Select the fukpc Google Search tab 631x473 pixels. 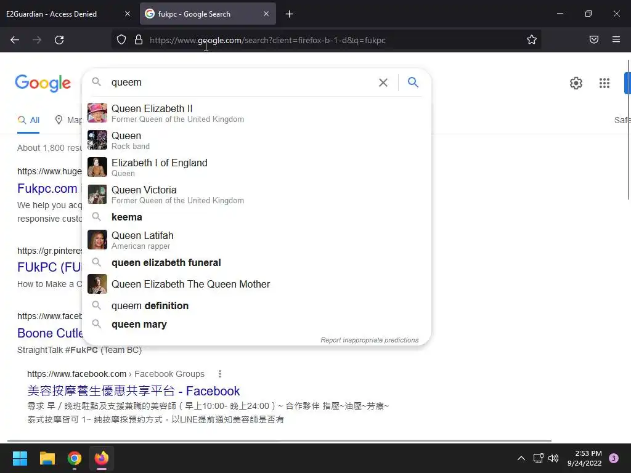(208, 14)
